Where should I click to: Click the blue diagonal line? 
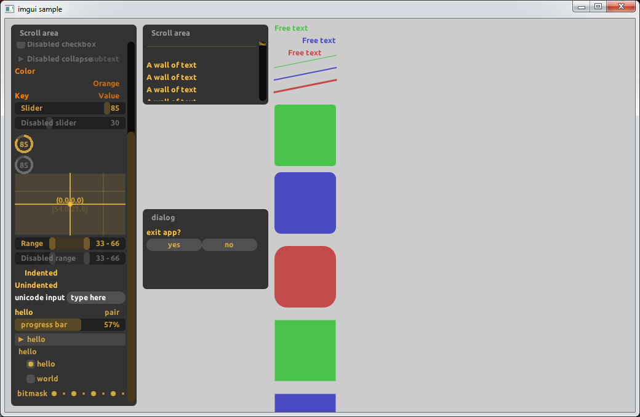coord(305,74)
